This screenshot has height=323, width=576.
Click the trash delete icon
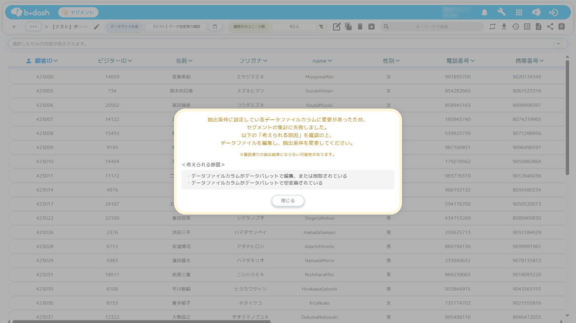[x=360, y=27]
